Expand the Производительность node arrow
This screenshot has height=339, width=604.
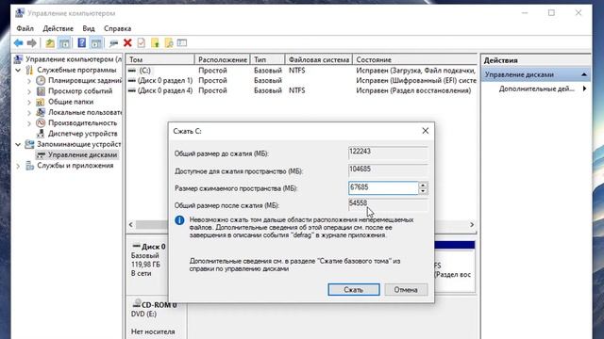click(x=29, y=123)
